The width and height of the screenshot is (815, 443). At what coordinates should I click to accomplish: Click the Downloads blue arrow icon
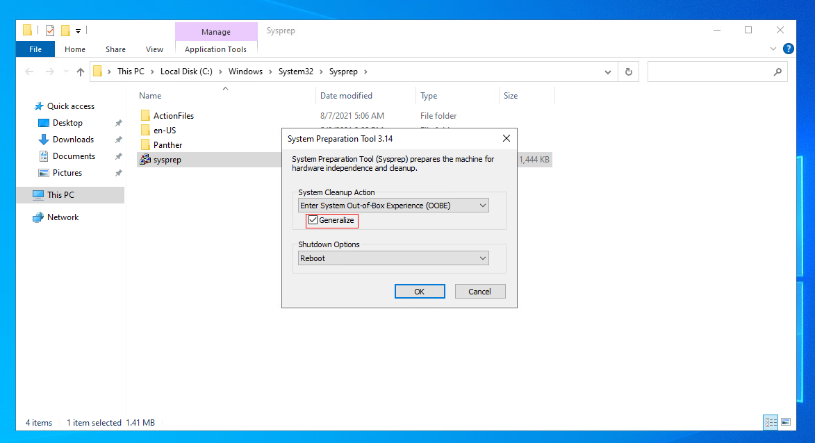[x=44, y=139]
